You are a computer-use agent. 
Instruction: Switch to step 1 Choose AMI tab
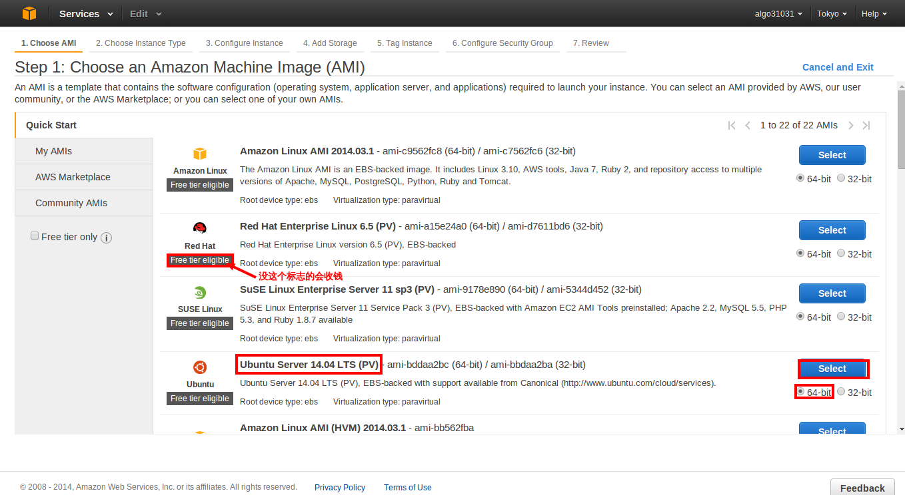49,43
